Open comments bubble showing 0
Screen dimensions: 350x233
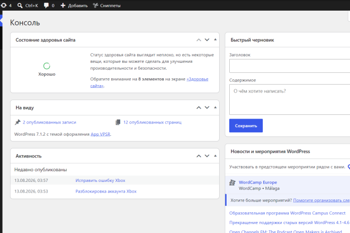[x=49, y=5]
